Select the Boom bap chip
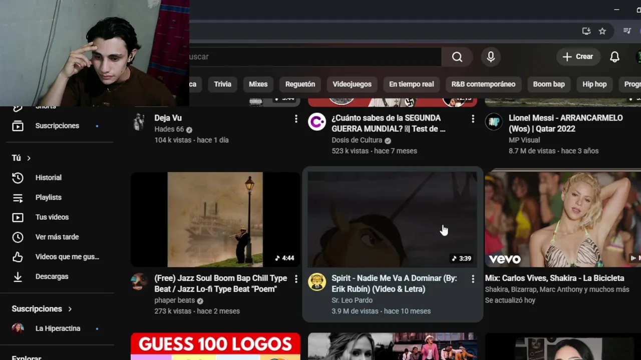Screen dimensions: 641x360 click(x=549, y=84)
